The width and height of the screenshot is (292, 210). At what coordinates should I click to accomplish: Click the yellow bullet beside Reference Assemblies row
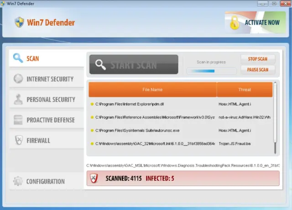92,118
